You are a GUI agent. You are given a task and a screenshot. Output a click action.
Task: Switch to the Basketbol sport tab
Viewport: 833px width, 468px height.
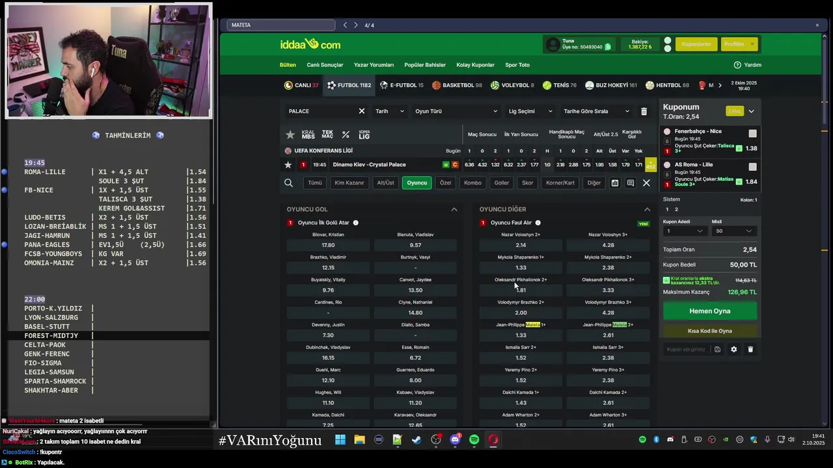tap(457, 85)
